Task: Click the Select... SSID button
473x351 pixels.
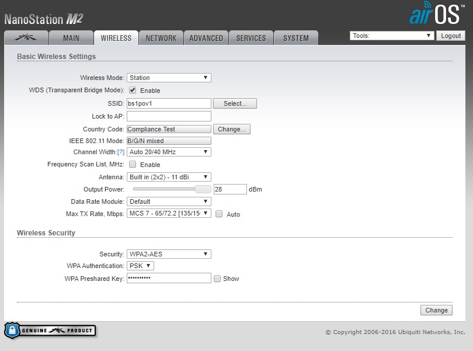Action: (235, 103)
